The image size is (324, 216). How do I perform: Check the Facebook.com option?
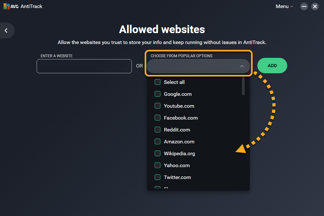pyautogui.click(x=157, y=118)
